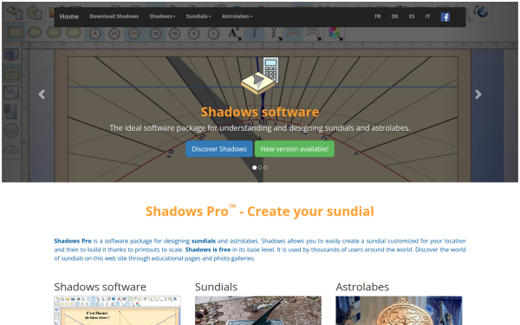Click the Home navbar link
The height and width of the screenshot is (325, 520).
point(69,16)
